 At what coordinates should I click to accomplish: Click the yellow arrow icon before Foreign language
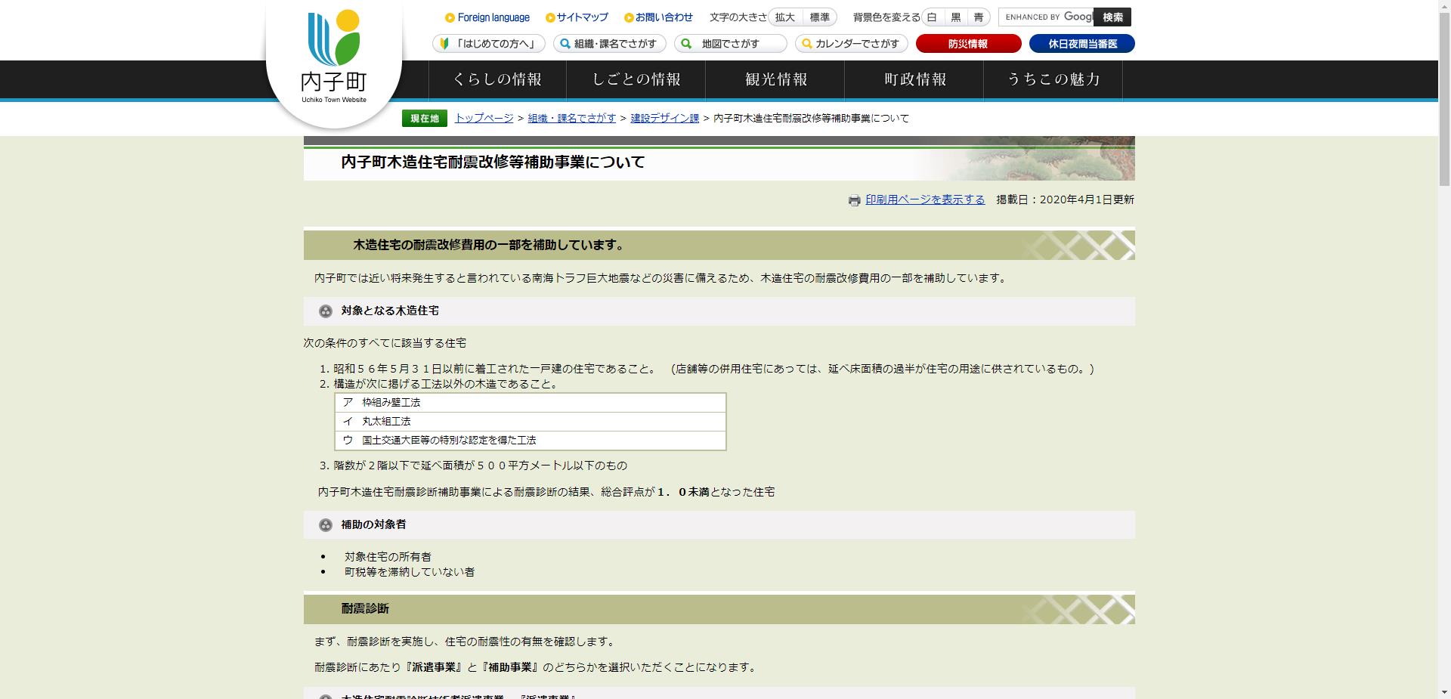point(450,17)
